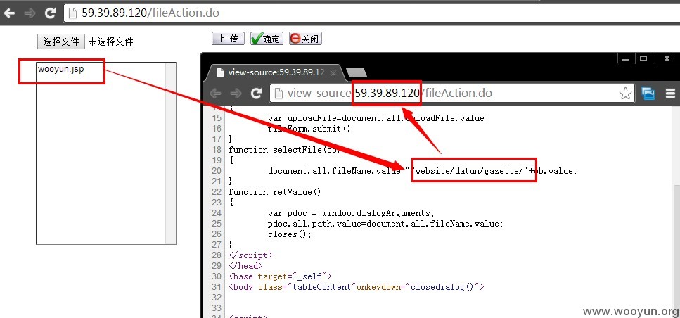The image size is (680, 318).
Task: Click source line 'closes();'
Action: 290,234
